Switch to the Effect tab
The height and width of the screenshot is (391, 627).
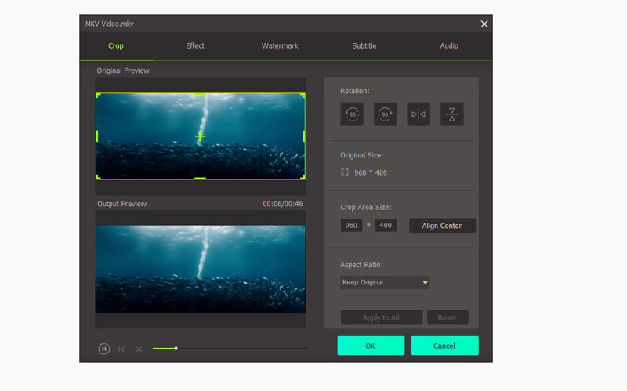(x=195, y=46)
